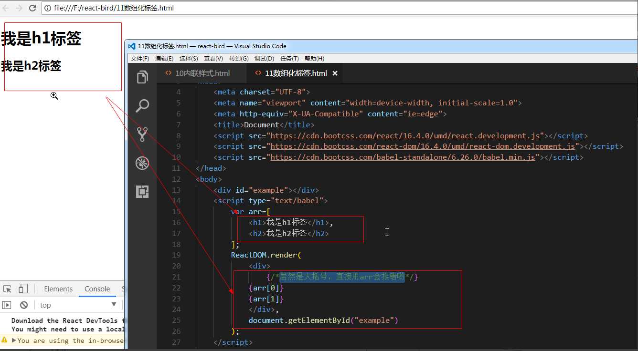The height and width of the screenshot is (351, 638).
Task: Click the var arr=[ code line
Action: pyautogui.click(x=251, y=212)
